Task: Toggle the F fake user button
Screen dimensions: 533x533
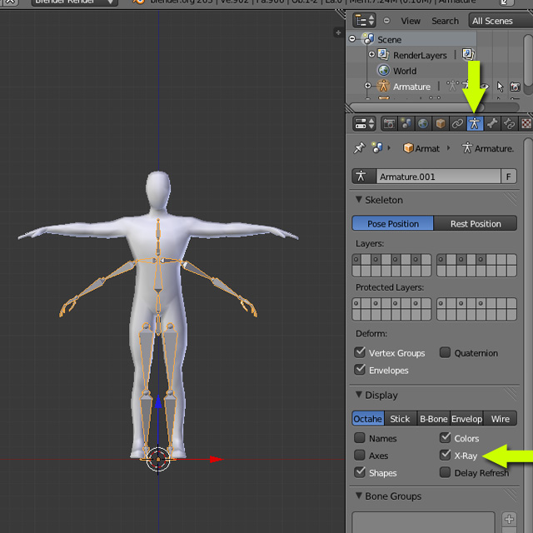Action: (x=509, y=177)
